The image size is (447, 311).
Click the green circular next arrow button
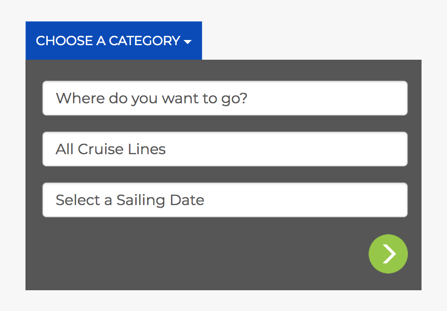click(388, 254)
